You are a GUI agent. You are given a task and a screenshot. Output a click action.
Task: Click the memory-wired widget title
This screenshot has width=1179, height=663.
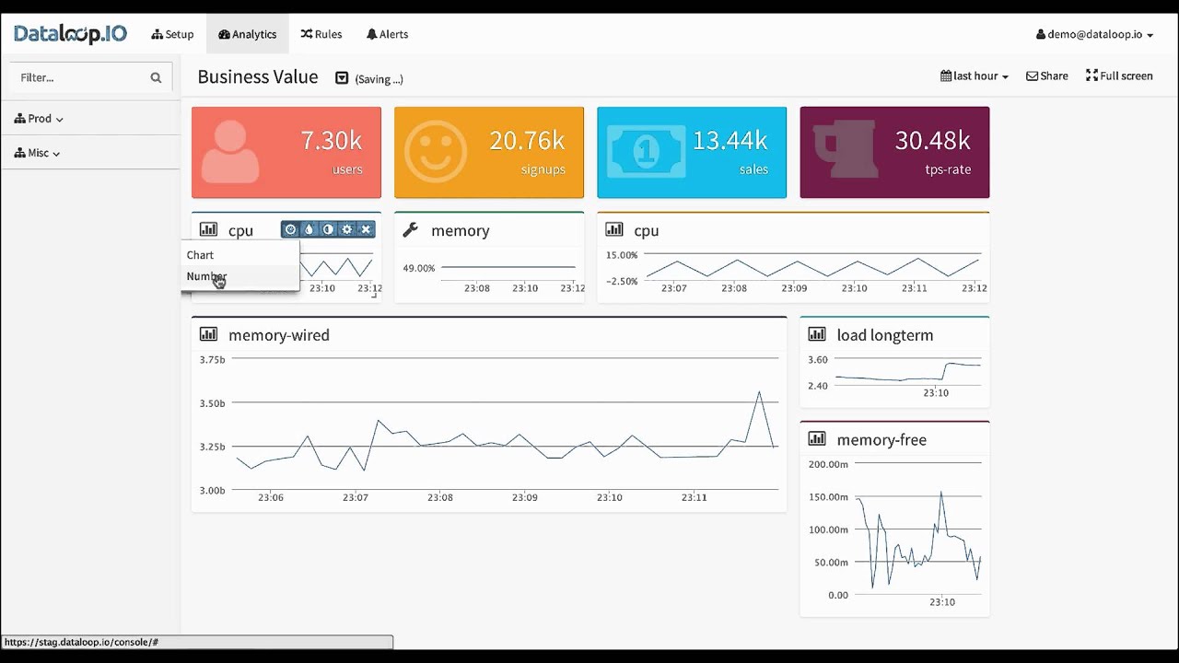[x=279, y=335]
